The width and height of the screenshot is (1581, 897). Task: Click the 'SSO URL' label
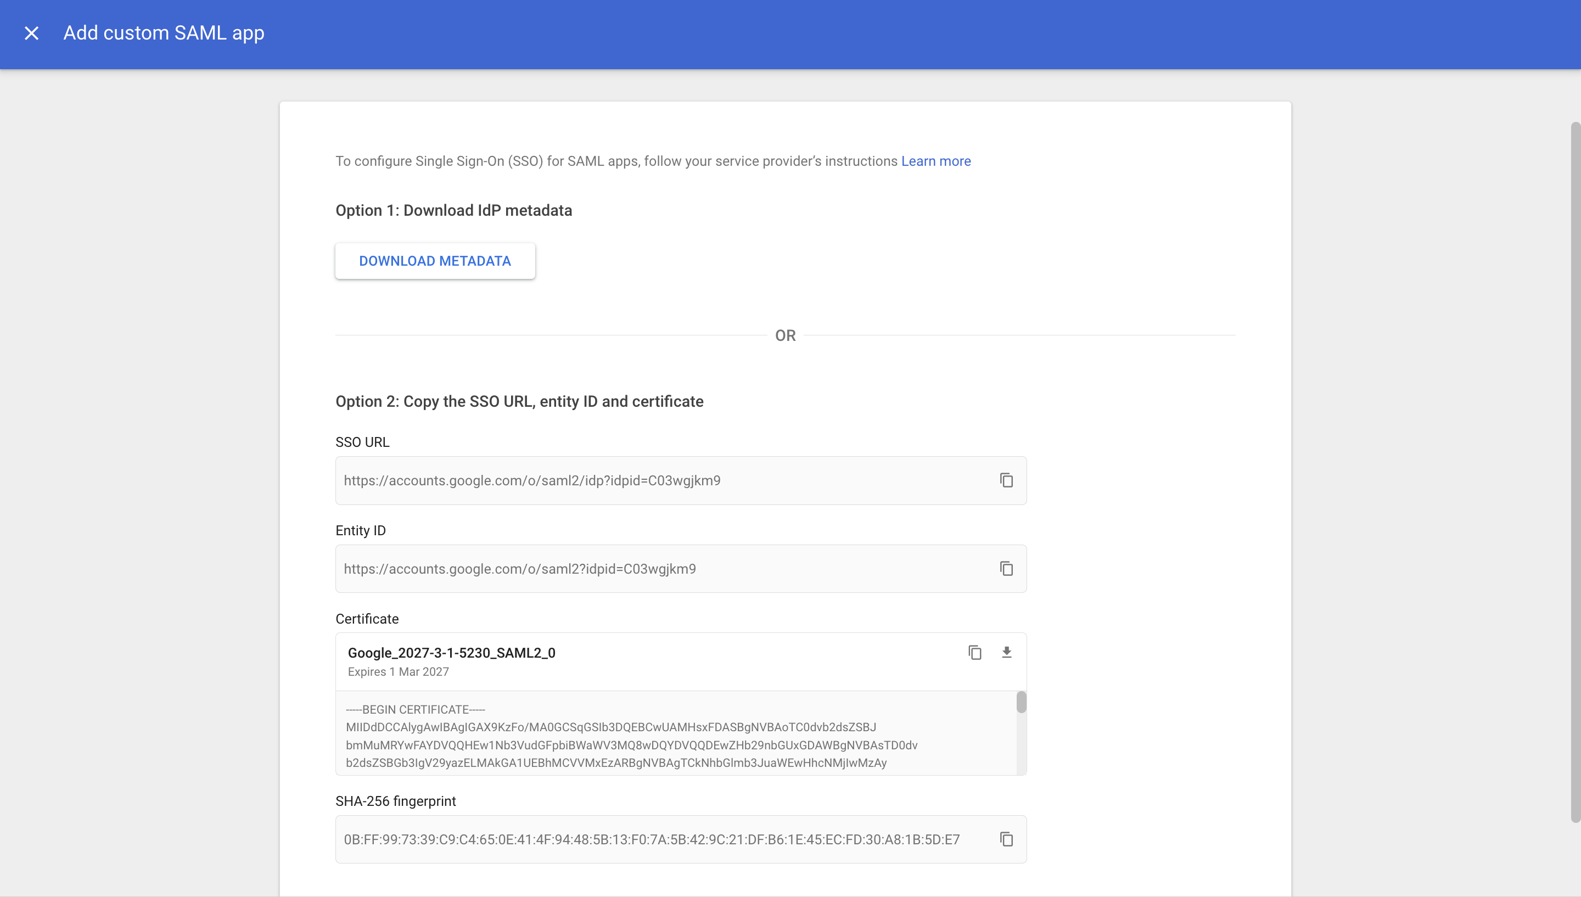click(362, 442)
